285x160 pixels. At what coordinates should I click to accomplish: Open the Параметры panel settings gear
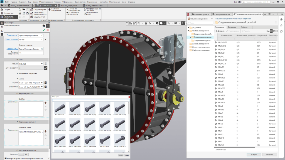(x=49, y=23)
